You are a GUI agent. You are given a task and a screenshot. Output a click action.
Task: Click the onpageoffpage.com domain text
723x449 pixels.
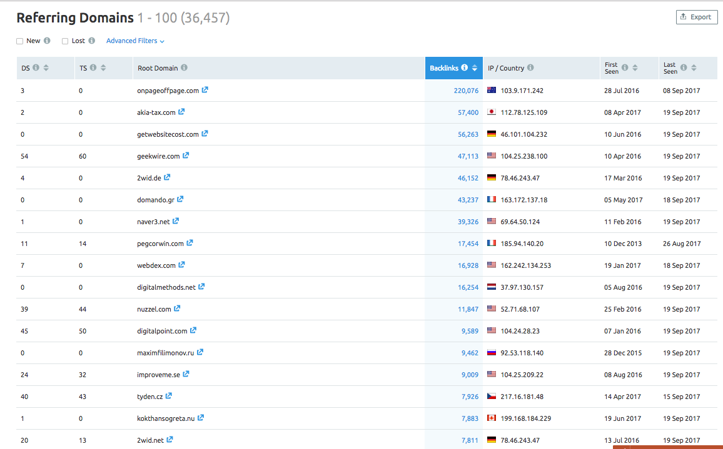(168, 91)
